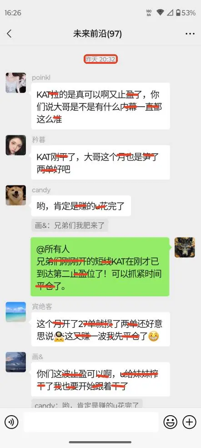Screen dimensions: 201x448
Task: Open the three-dot chat options menu
Action: tap(190, 34)
